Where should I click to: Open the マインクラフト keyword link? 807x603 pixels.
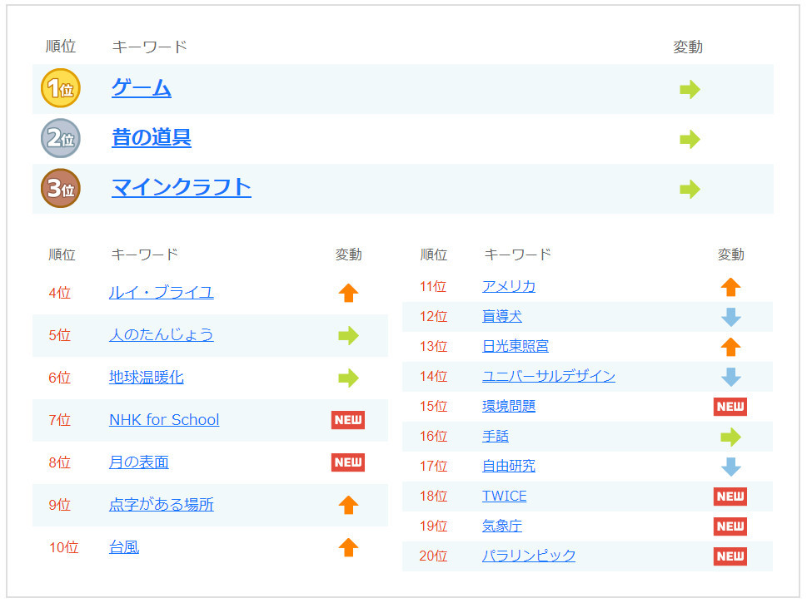[x=182, y=188]
